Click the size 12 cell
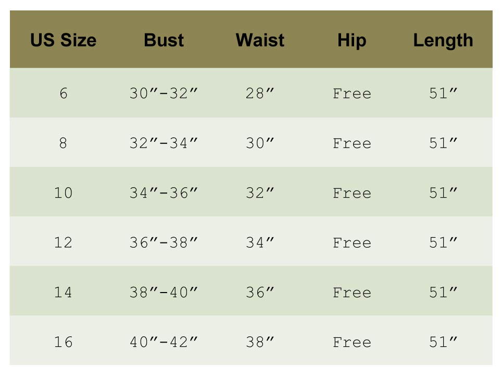502x376 pixels. [x=63, y=242]
